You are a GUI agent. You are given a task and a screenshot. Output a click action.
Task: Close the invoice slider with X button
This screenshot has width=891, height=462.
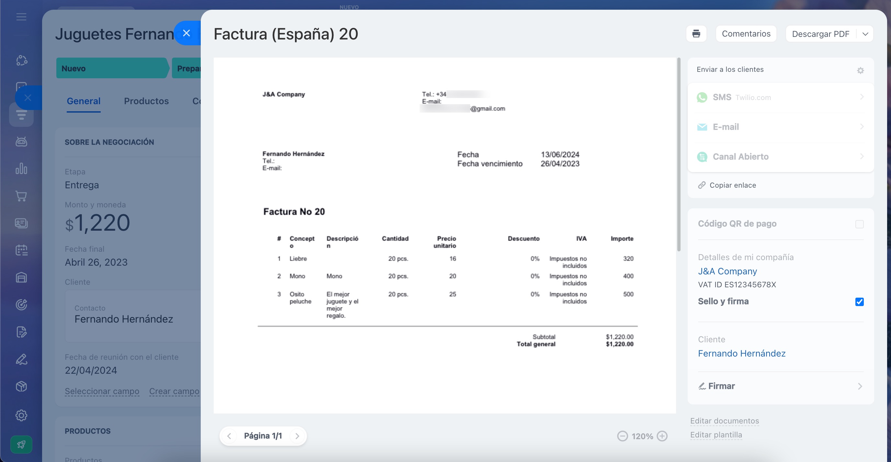click(187, 33)
